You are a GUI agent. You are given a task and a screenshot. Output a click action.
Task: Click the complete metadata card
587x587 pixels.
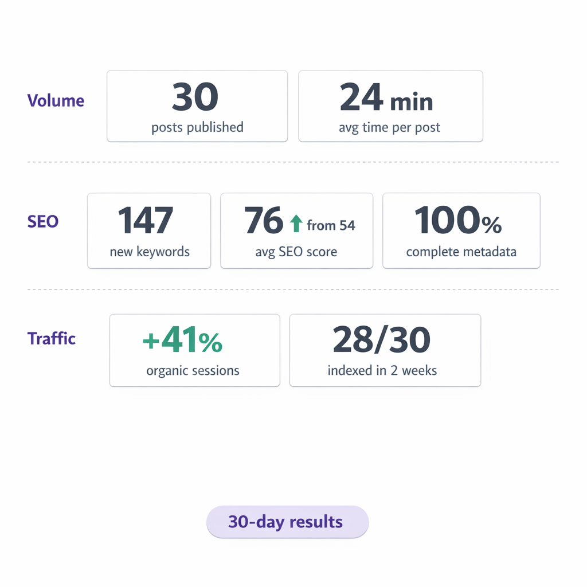tap(461, 230)
